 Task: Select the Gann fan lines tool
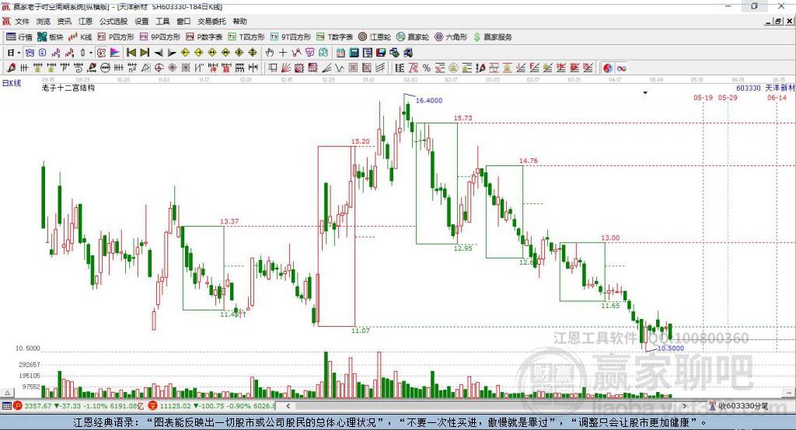coord(285,68)
